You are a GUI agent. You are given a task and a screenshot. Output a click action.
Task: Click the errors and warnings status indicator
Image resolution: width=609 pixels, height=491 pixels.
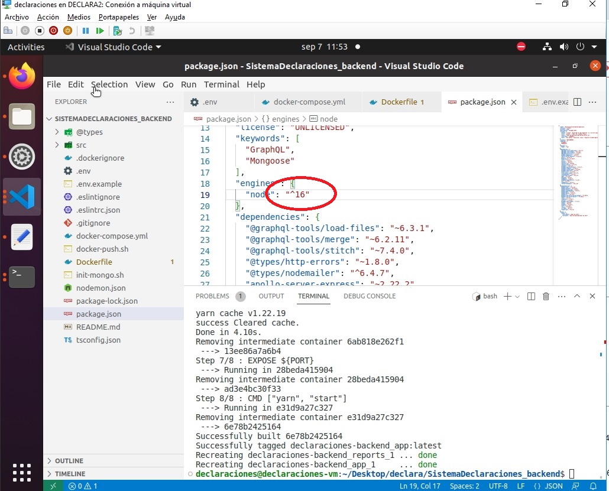[83, 486]
